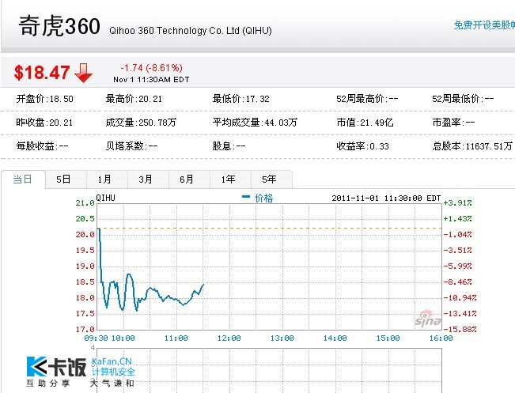
Task: Click the 价格 chart legend marker
Action: 246,197
